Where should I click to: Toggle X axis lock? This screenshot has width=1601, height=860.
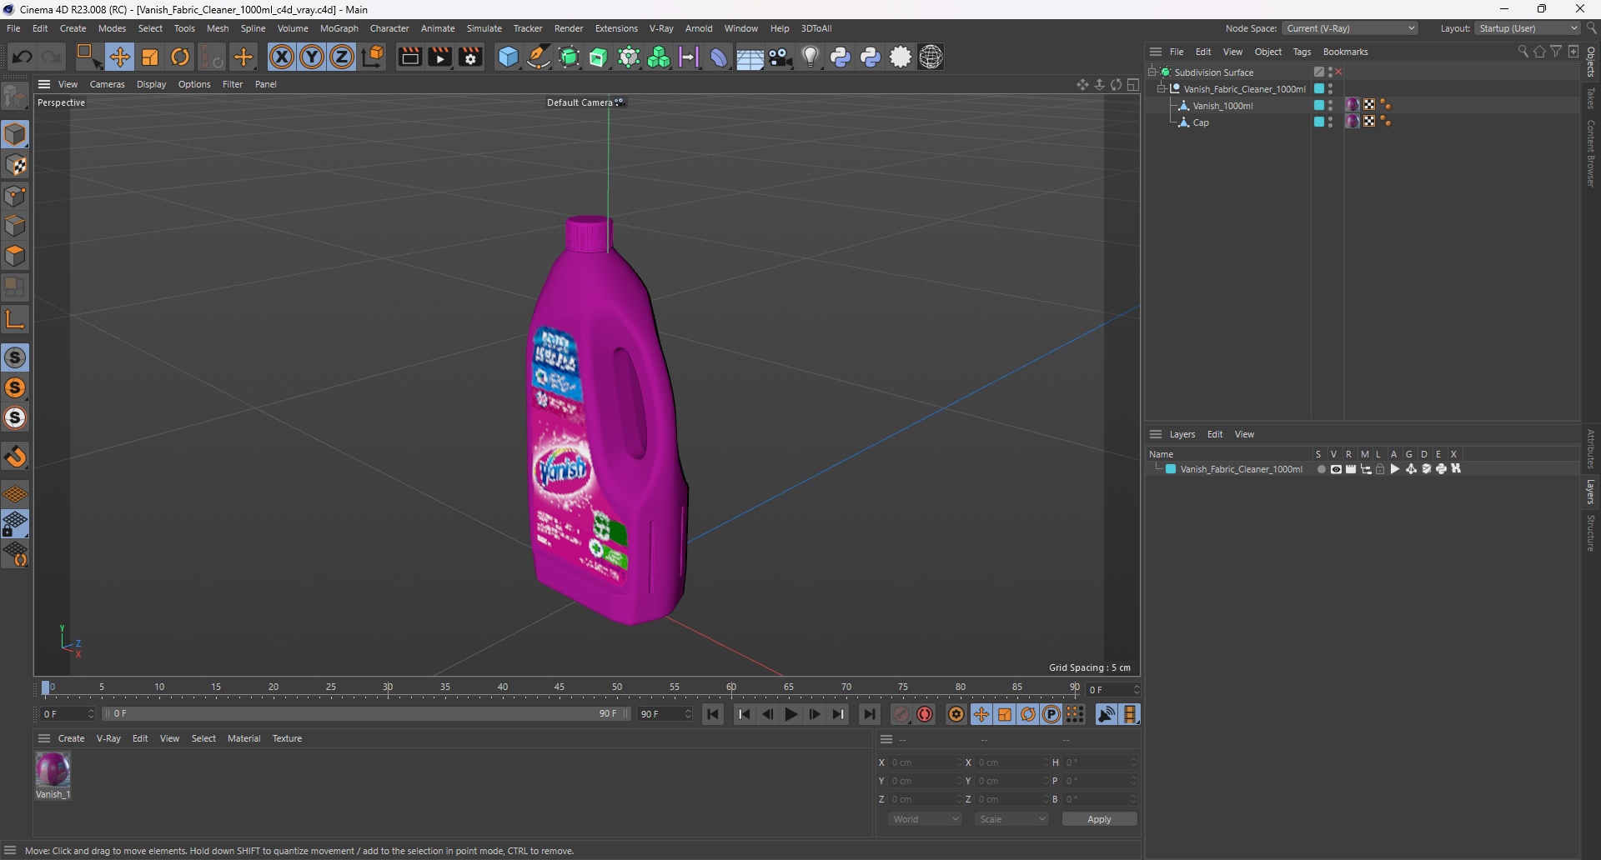click(x=282, y=57)
